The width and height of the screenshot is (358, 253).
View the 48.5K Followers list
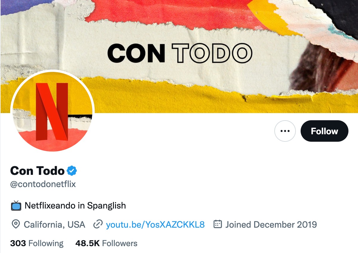[x=106, y=243]
